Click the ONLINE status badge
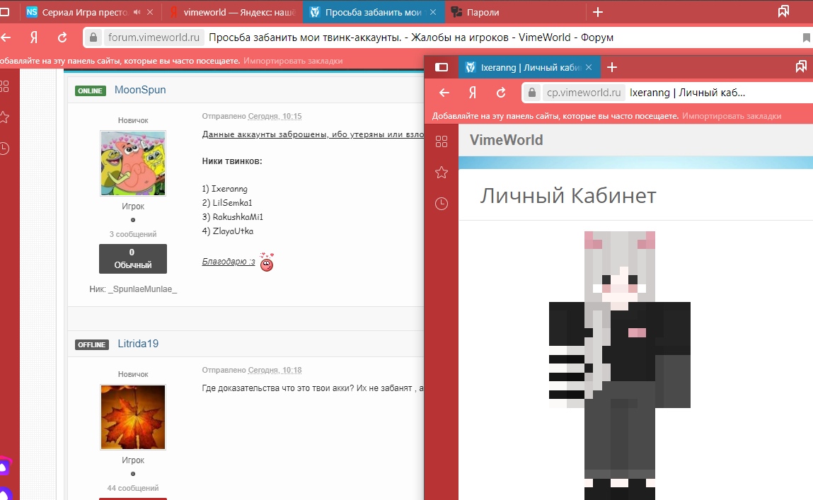Image resolution: width=813 pixels, height=500 pixels. click(x=91, y=91)
